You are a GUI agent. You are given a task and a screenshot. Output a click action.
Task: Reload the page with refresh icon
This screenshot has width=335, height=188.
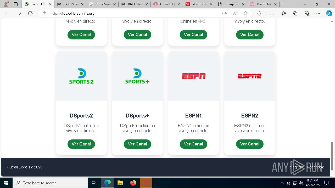click(x=30, y=13)
